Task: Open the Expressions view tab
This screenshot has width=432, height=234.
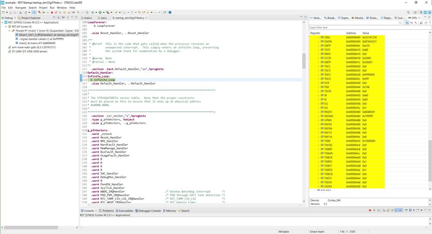Action: coord(343,18)
